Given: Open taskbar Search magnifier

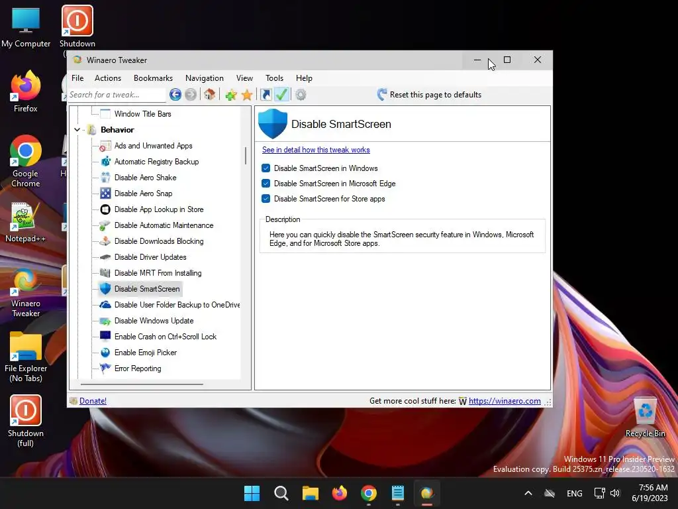Looking at the screenshot, I should tap(281, 493).
